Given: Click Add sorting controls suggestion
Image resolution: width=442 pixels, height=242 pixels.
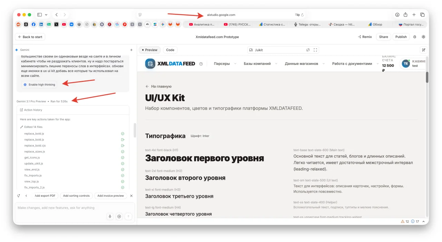Looking at the screenshot, I should point(76,196).
